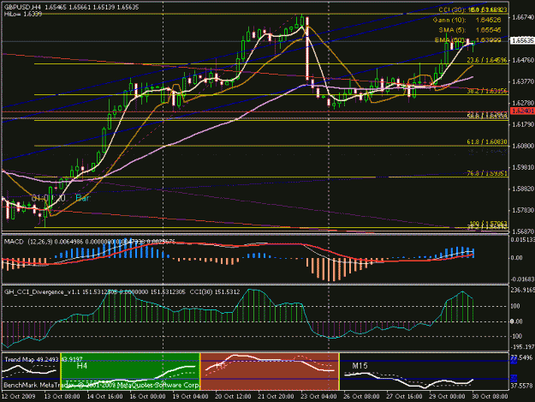
Task: Click the 20 Oct 12:00 time label
Action: (233, 397)
